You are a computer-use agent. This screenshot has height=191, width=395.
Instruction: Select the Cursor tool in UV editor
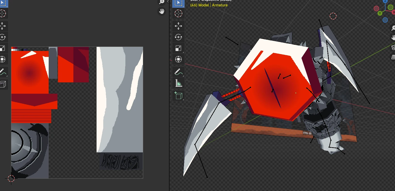point(3,13)
